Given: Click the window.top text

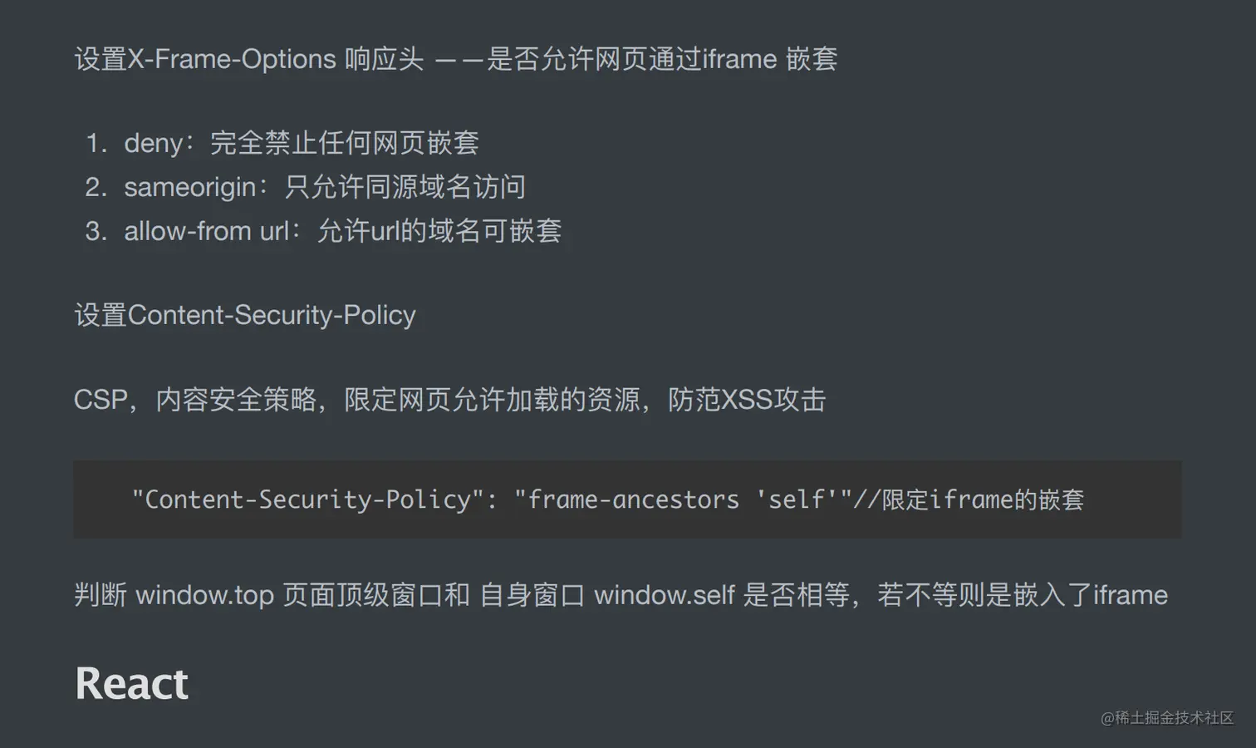Looking at the screenshot, I should click(x=204, y=595).
